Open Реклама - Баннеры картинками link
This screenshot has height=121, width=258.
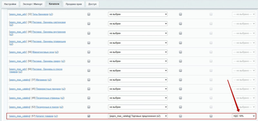[49, 22]
